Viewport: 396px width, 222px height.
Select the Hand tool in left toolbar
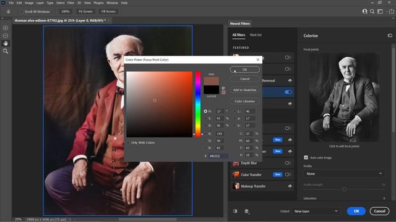point(6,43)
